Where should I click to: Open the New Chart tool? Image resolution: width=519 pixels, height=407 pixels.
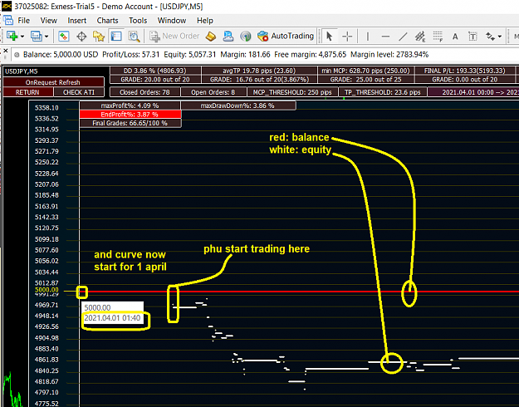pos(12,36)
